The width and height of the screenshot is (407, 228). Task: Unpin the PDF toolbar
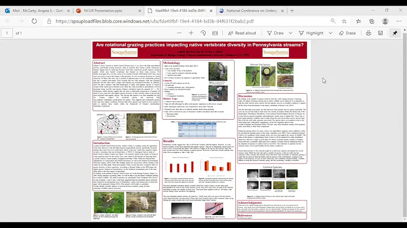pyautogui.click(x=395, y=33)
